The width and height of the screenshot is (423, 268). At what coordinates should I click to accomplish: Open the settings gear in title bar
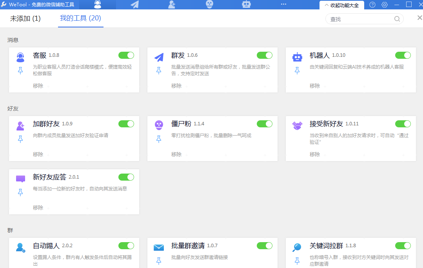(384, 5)
